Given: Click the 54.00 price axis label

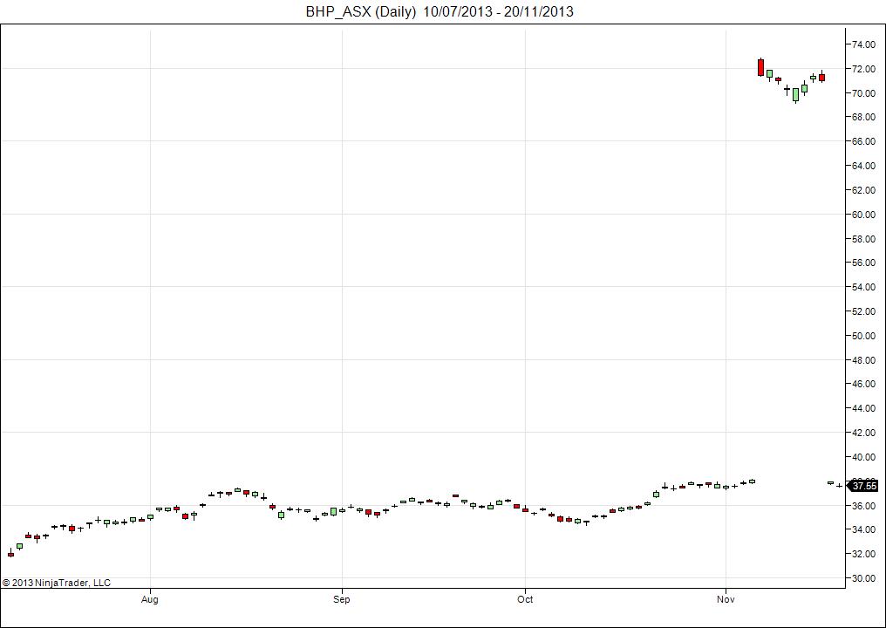Looking at the screenshot, I should [x=864, y=287].
